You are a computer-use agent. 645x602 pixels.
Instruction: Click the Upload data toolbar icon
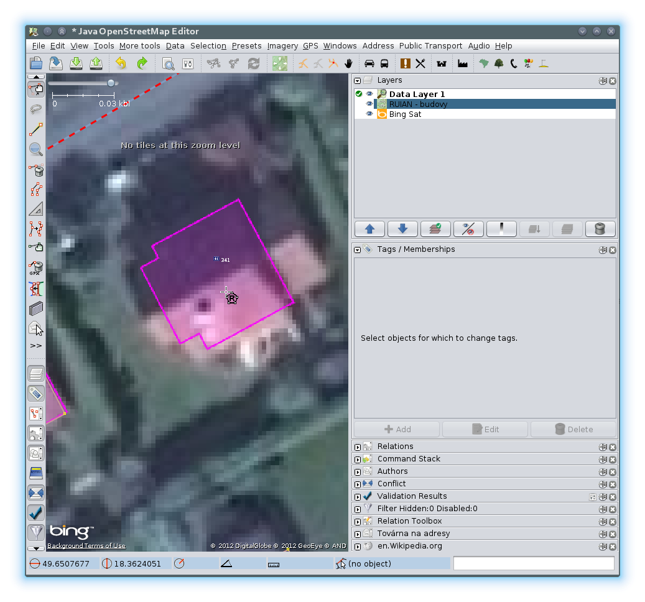pyautogui.click(x=96, y=63)
